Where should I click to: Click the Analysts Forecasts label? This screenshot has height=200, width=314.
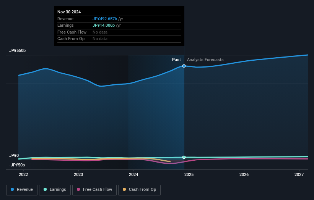205,60
